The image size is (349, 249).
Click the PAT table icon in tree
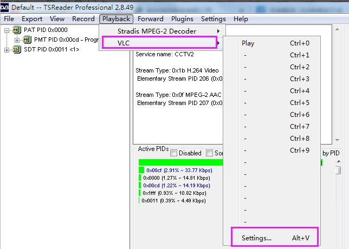[17, 30]
